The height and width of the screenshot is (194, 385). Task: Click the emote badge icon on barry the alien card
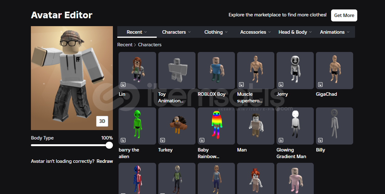click(x=123, y=140)
